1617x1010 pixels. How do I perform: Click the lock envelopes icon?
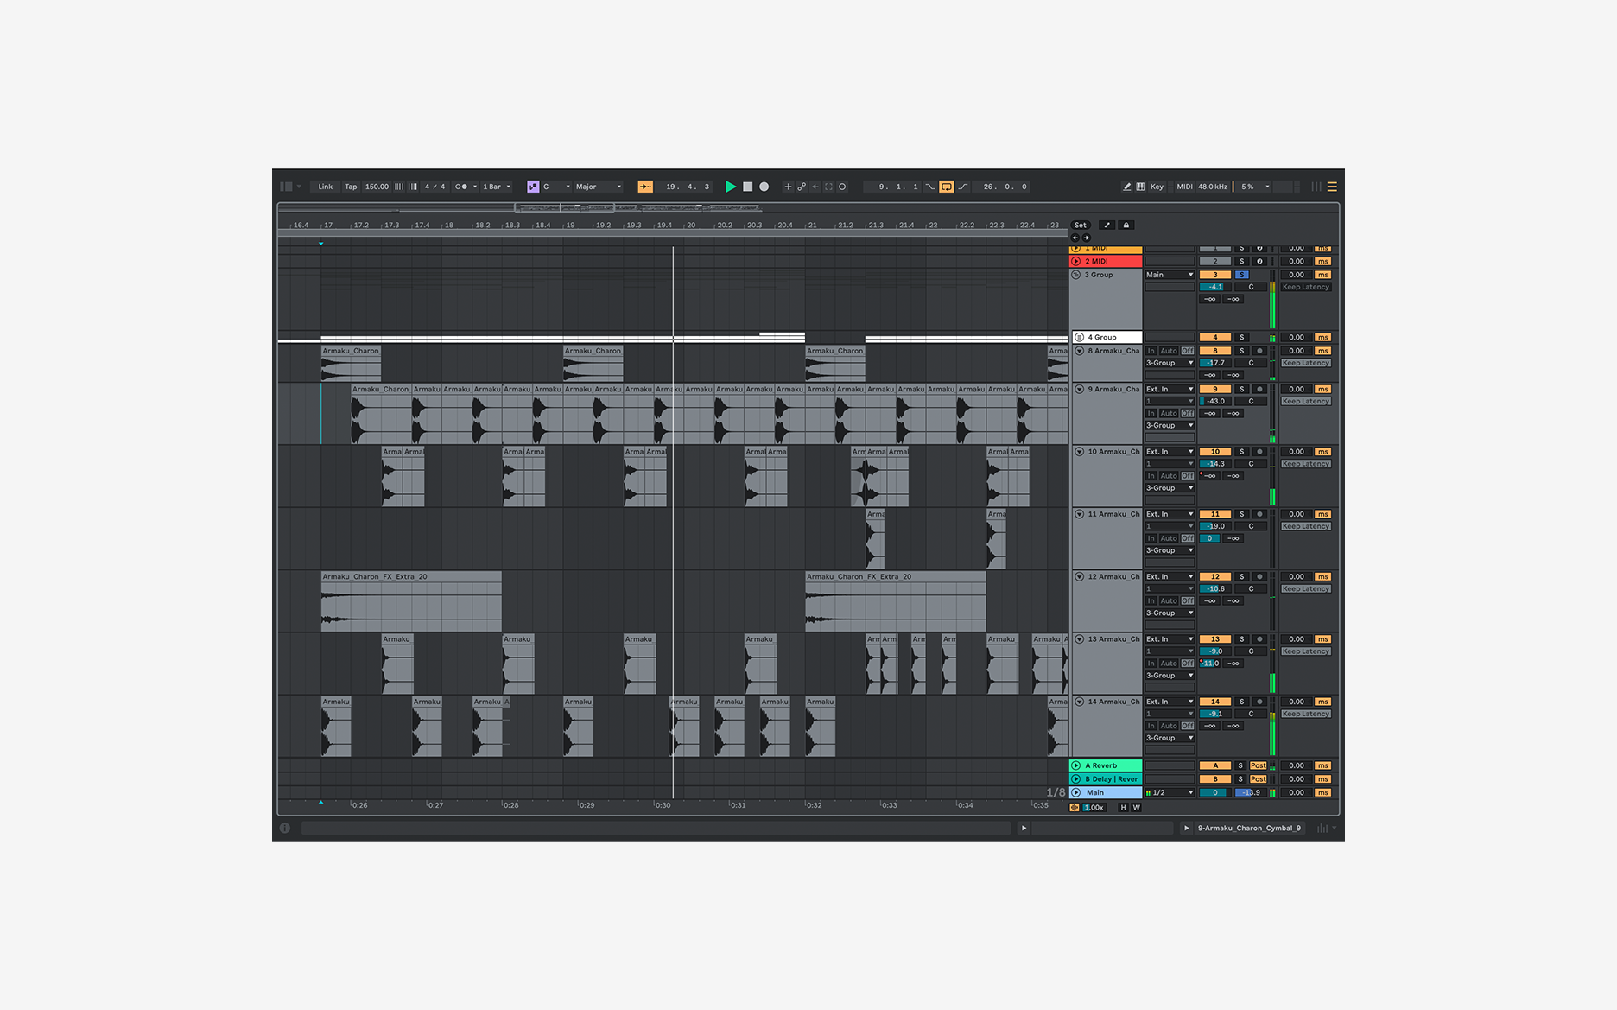1126,226
